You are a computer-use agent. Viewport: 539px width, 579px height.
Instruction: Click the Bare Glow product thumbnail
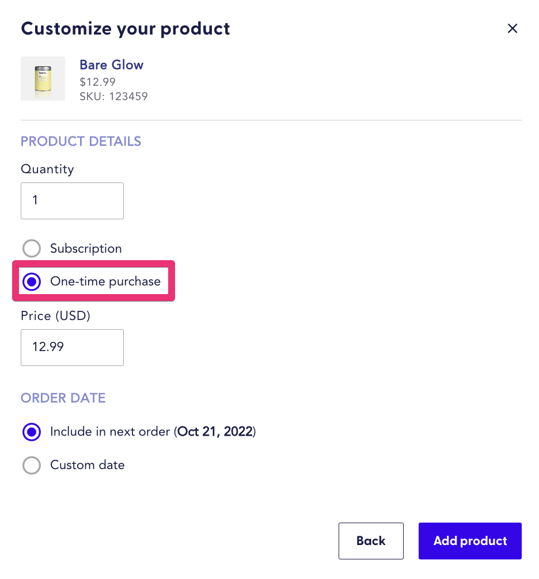pyautogui.click(x=43, y=78)
